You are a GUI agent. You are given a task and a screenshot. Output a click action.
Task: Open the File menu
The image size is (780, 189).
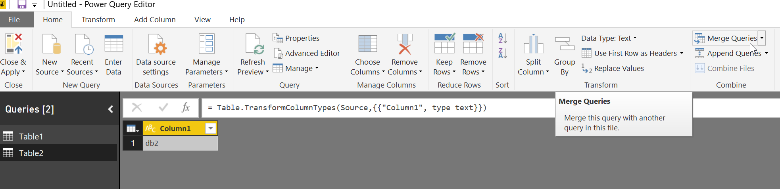click(14, 19)
